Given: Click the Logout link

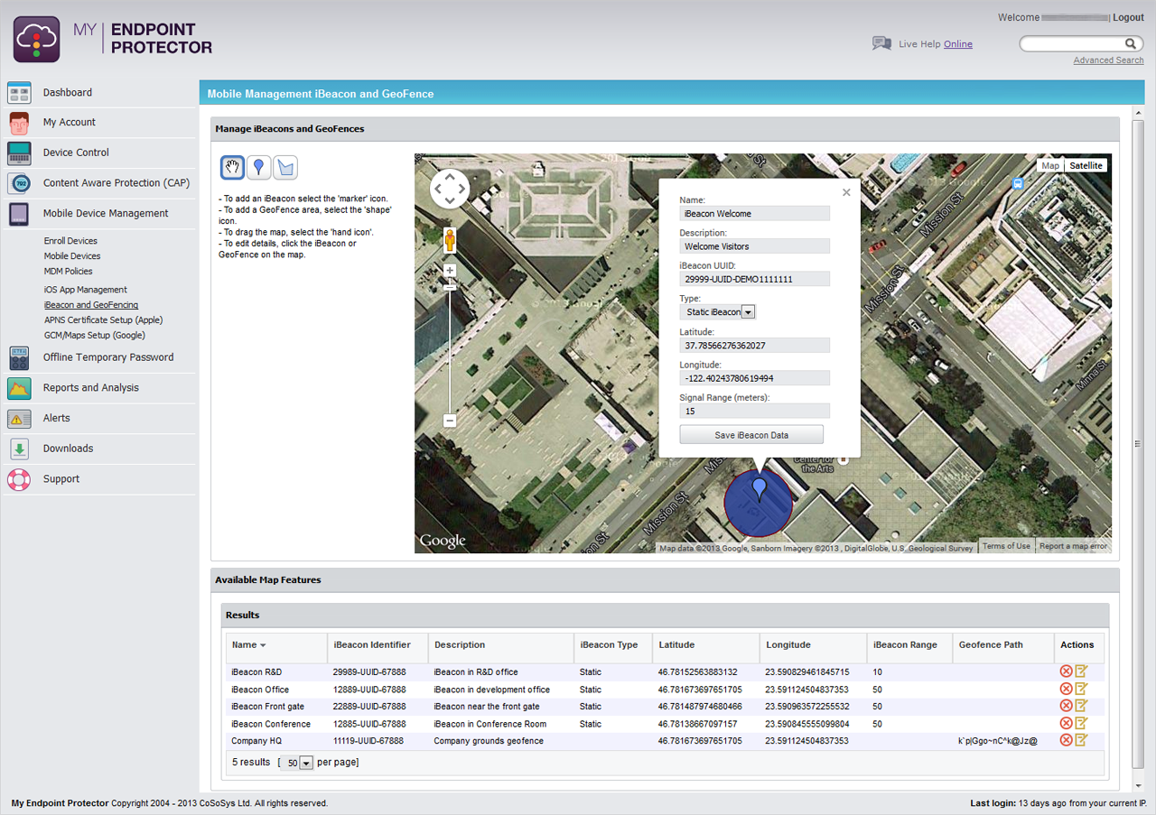Looking at the screenshot, I should (x=1128, y=18).
